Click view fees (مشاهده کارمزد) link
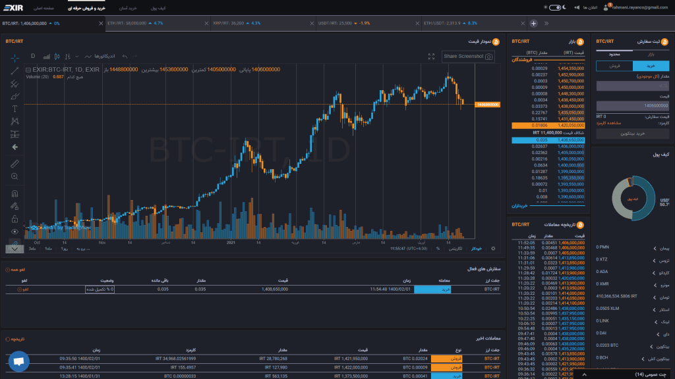Image resolution: width=675 pixels, height=379 pixels. pyautogui.click(x=608, y=123)
